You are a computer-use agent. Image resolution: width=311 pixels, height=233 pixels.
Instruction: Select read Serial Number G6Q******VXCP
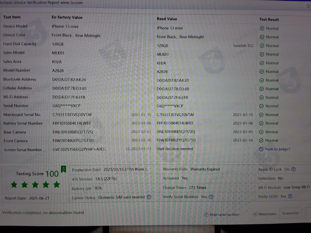pos(170,106)
